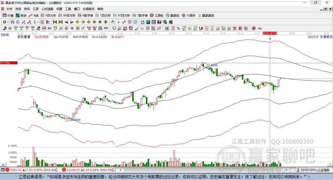333x180 pixels.
Task: Open the 帮助 menu
Action: tap(100, 9)
